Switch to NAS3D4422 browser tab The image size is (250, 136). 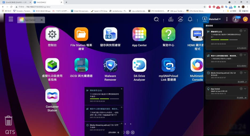coord(48,2)
